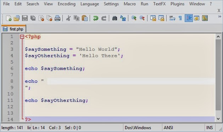The height and width of the screenshot is (132, 223).
Task: Click the echo $saySomething; line
Action: tap(55, 68)
